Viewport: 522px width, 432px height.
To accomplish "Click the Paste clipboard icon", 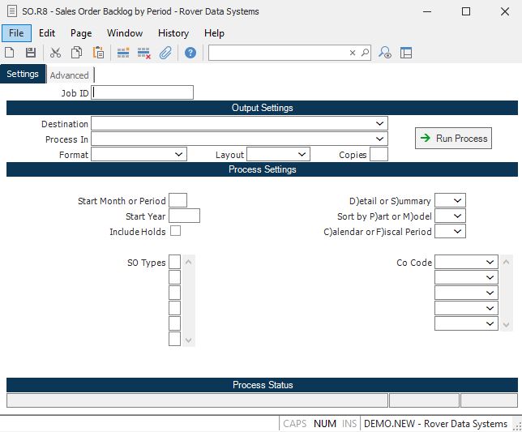I will tap(98, 53).
